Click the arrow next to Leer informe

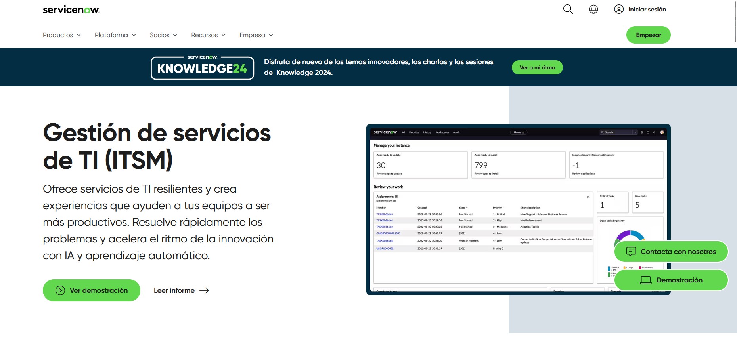[x=204, y=290]
